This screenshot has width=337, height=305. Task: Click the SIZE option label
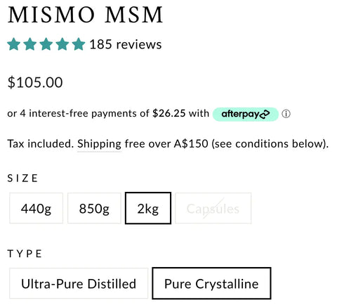tap(22, 179)
